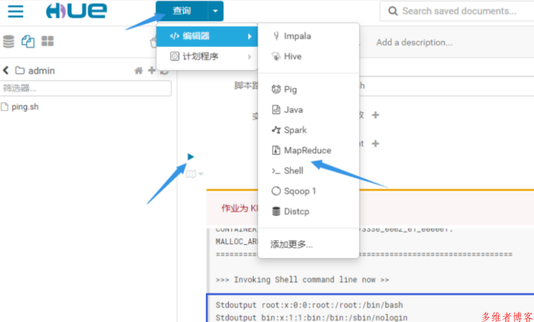The width and height of the screenshot is (534, 322).
Task: Click Add a description field
Action: (x=414, y=43)
